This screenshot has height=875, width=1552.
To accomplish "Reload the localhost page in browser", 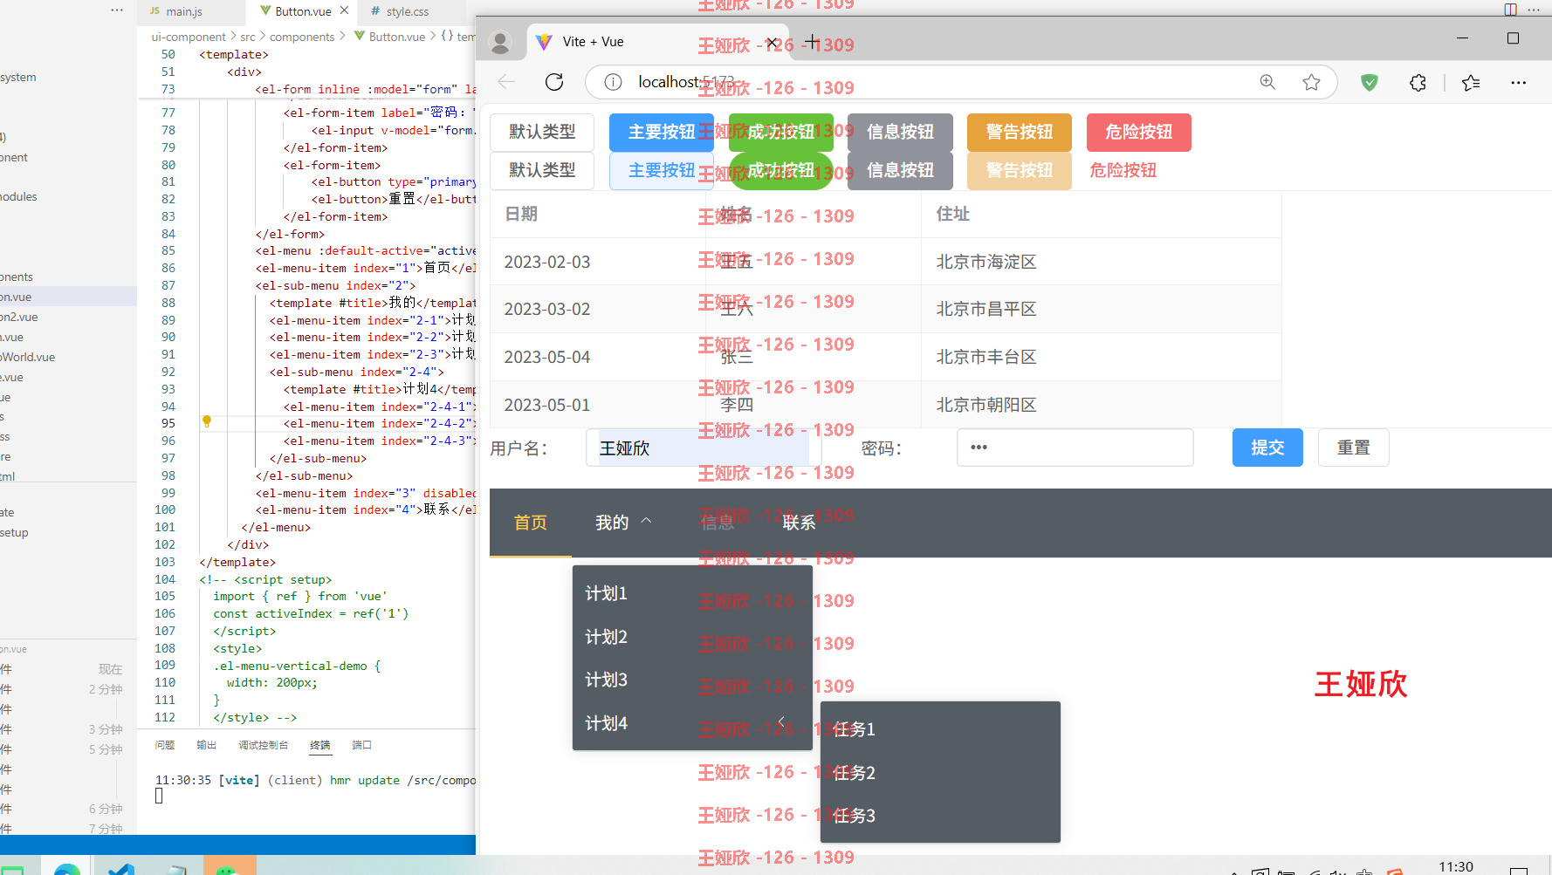I will [x=554, y=82].
